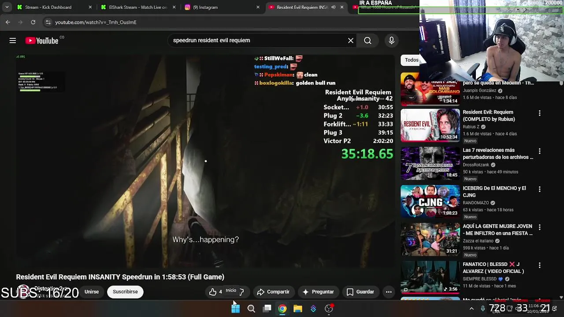Go to YouTube home via the logo

coord(42,41)
